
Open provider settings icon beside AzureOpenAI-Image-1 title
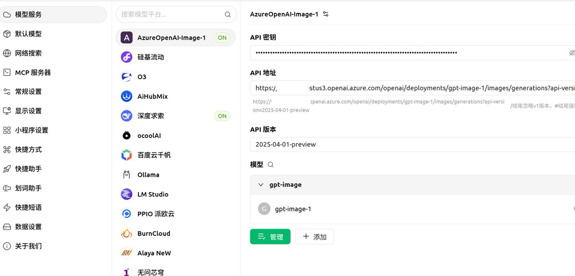326,14
